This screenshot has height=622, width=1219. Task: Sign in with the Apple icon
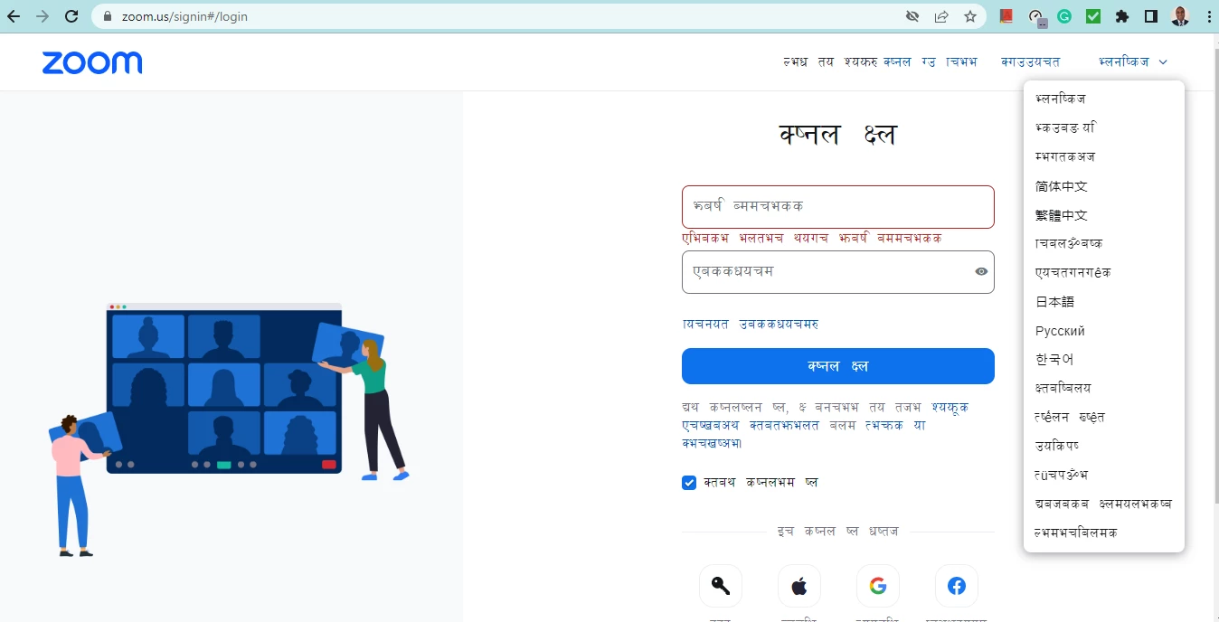pyautogui.click(x=799, y=586)
